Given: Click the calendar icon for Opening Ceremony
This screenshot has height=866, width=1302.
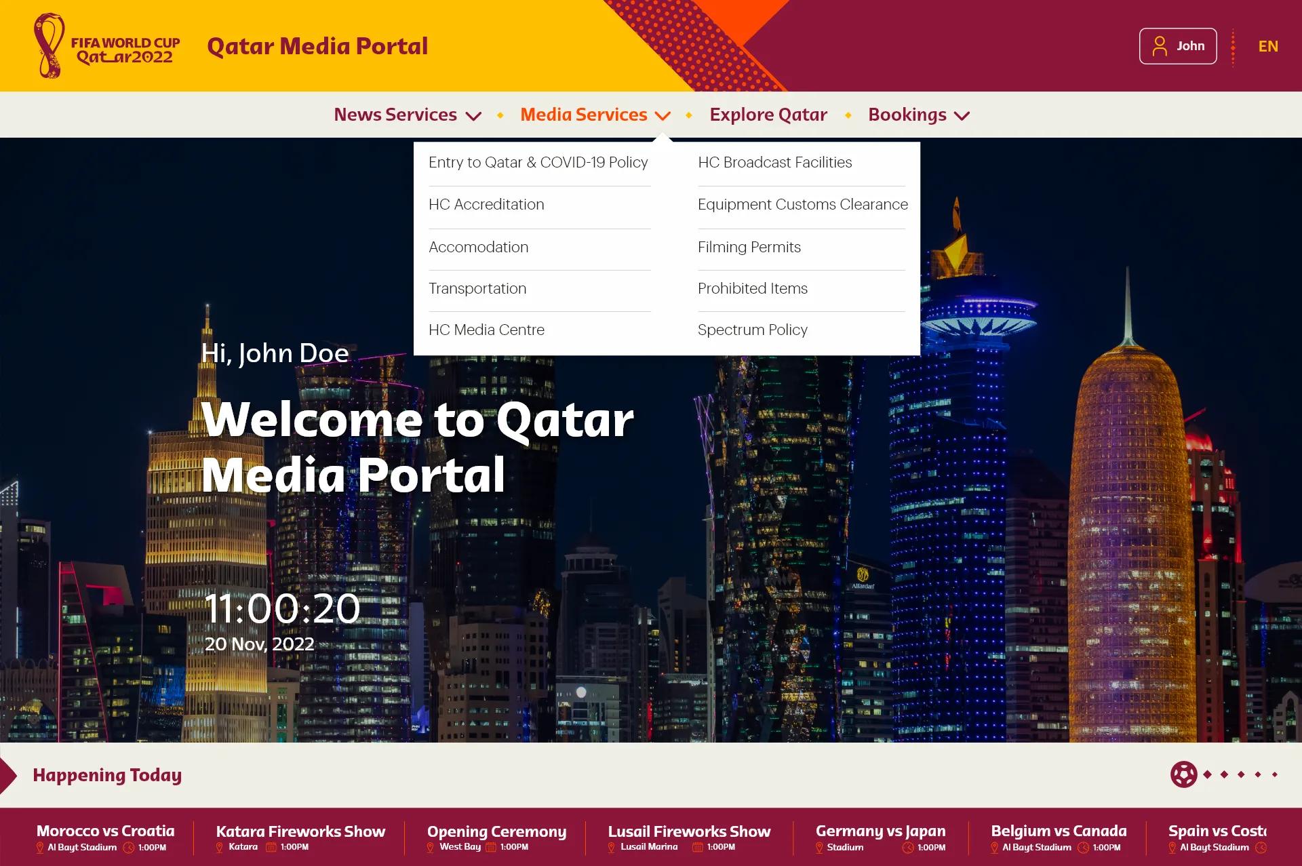Looking at the screenshot, I should pyautogui.click(x=491, y=848).
